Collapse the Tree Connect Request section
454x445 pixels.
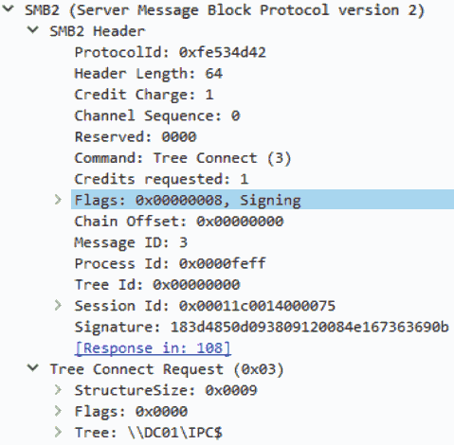[x=33, y=368]
